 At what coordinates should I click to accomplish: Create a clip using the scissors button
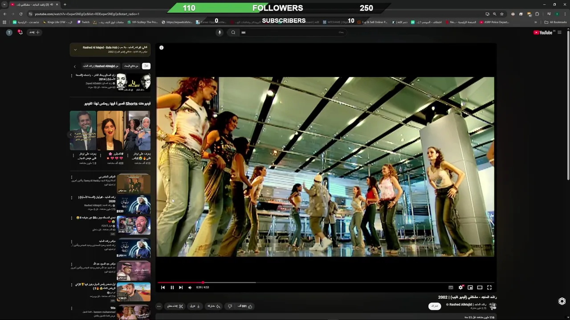tap(175, 306)
